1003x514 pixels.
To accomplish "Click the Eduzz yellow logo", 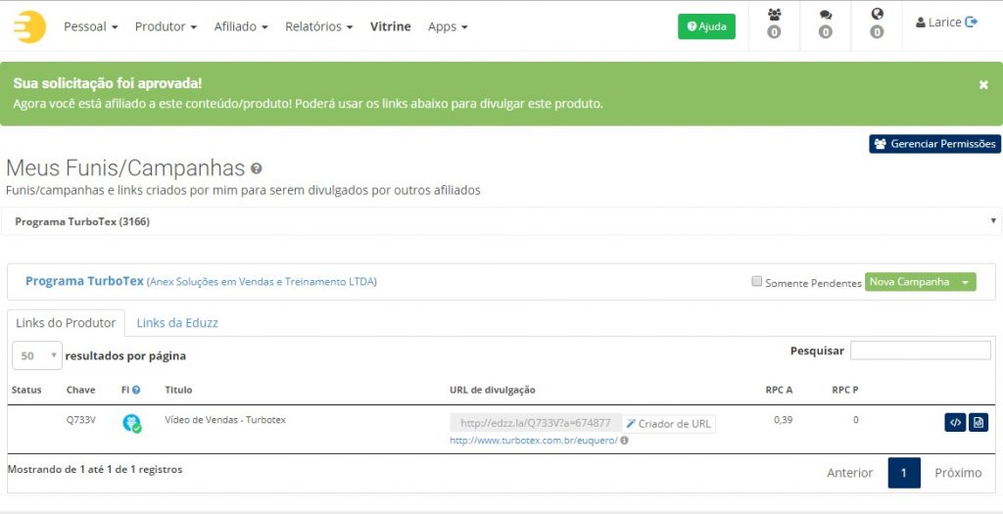I will click(x=30, y=26).
